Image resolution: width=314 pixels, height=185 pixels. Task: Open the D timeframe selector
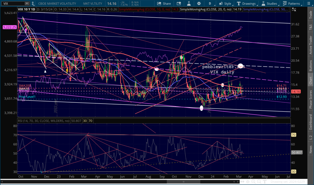point(210,4)
